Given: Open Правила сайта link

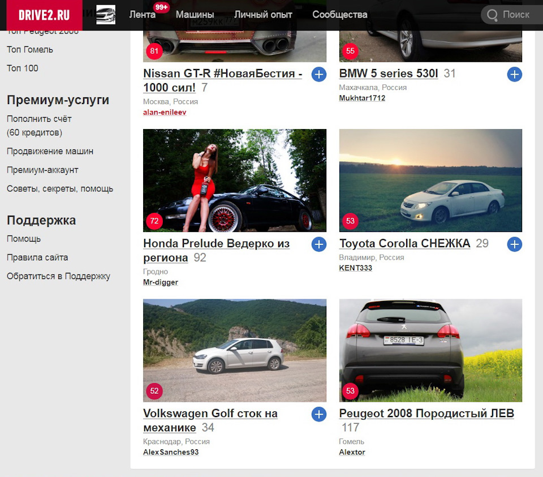Looking at the screenshot, I should tap(37, 257).
